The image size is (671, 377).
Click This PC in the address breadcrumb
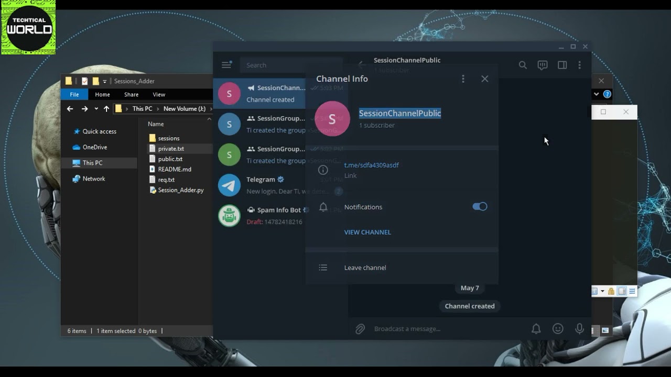point(142,109)
